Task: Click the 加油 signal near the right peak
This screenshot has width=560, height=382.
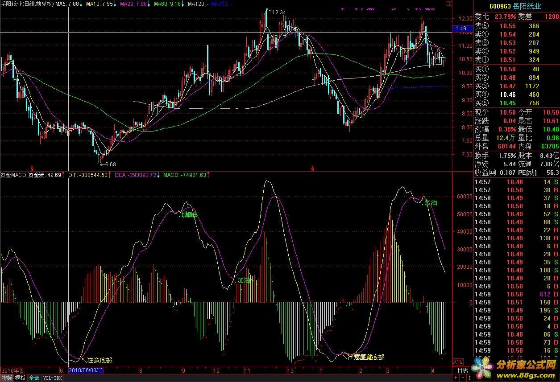Action: [x=431, y=203]
